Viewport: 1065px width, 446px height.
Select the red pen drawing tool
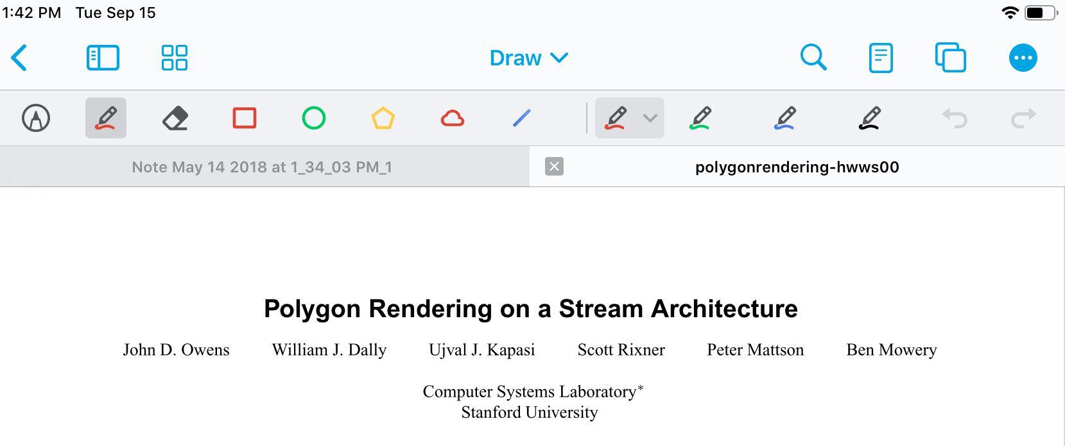click(106, 118)
